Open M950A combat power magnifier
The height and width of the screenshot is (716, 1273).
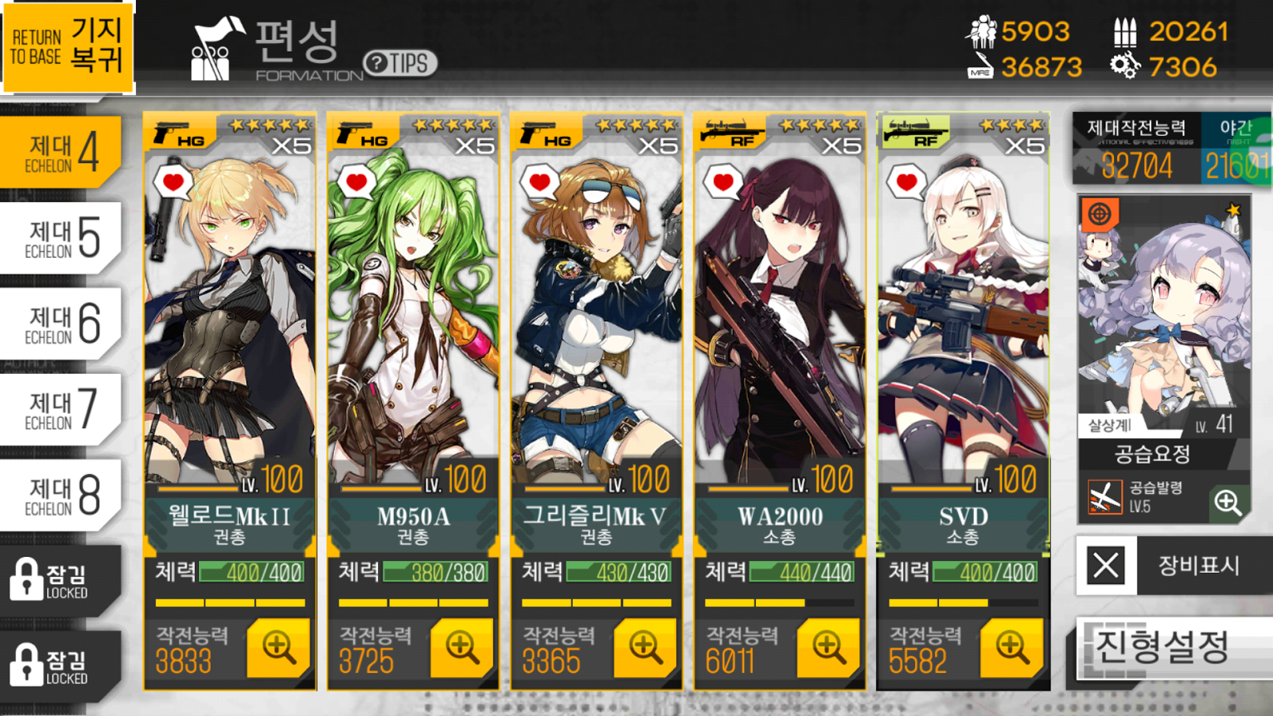coord(461,648)
